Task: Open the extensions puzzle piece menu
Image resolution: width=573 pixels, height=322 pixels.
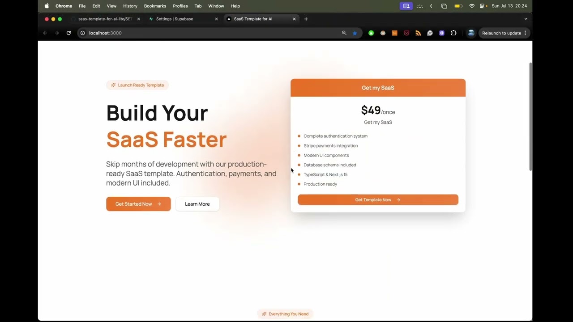Action: click(453, 33)
